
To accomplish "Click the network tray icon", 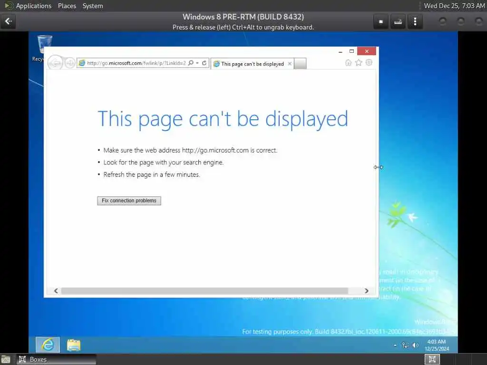I will pyautogui.click(x=405, y=345).
